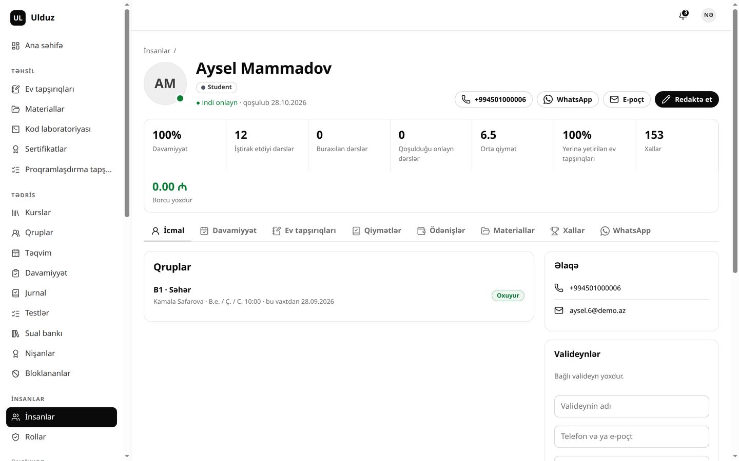The width and height of the screenshot is (739, 461).
Task: Switch to the Qiymətlər tab
Action: click(377, 230)
